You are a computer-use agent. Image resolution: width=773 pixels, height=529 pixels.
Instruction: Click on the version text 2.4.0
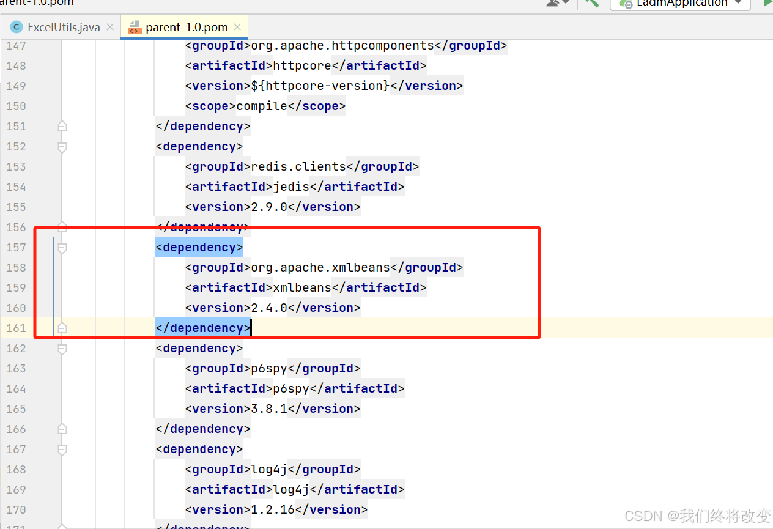[269, 308]
